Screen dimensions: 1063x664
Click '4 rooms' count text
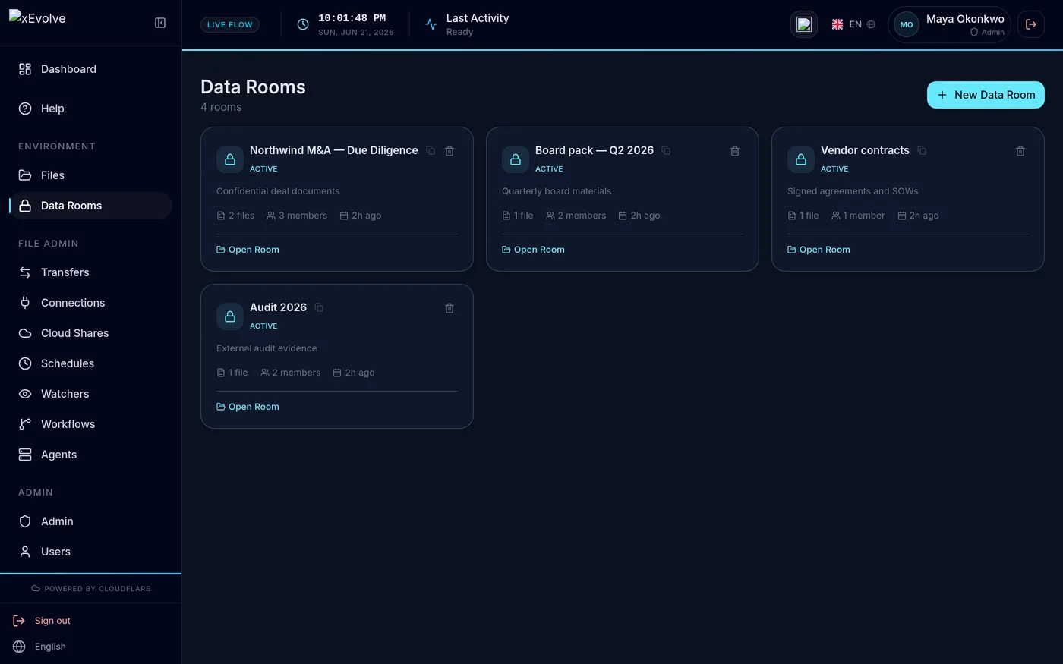tap(221, 107)
